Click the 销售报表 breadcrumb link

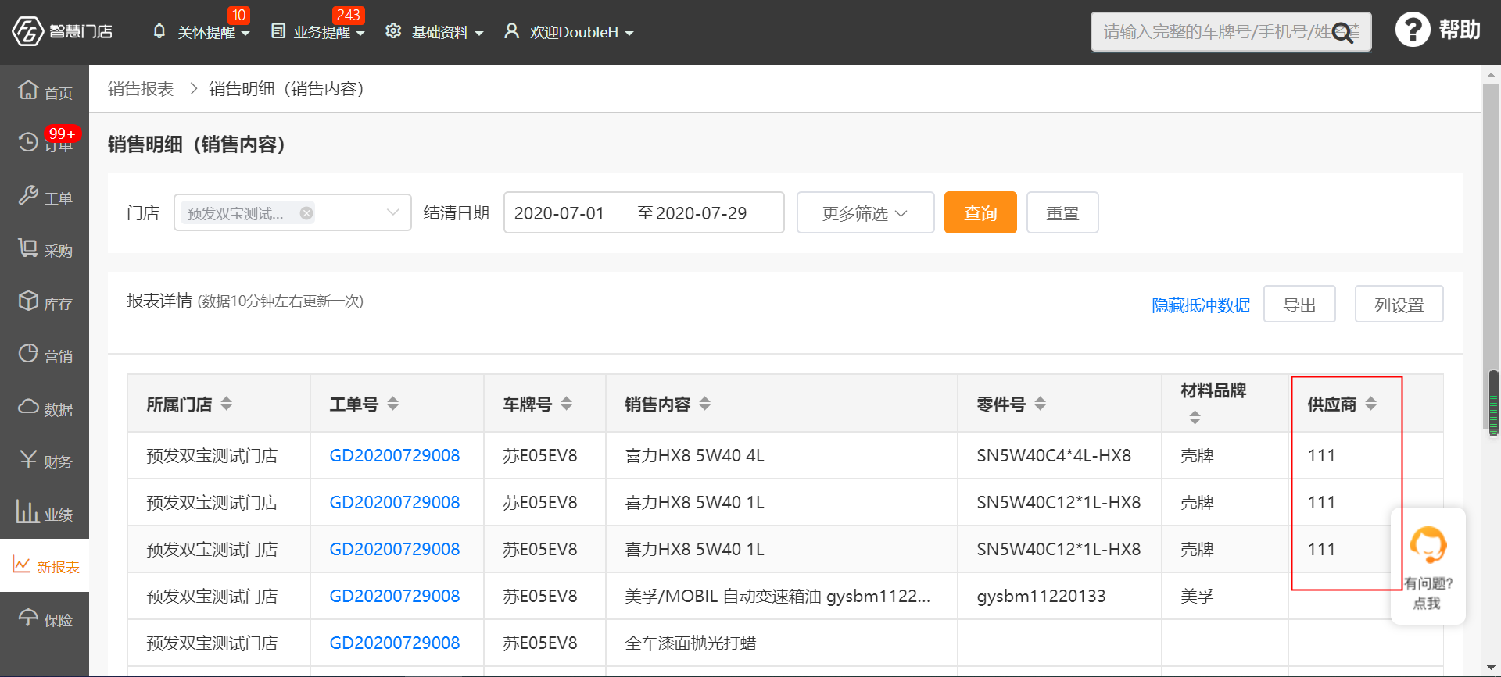pos(141,89)
